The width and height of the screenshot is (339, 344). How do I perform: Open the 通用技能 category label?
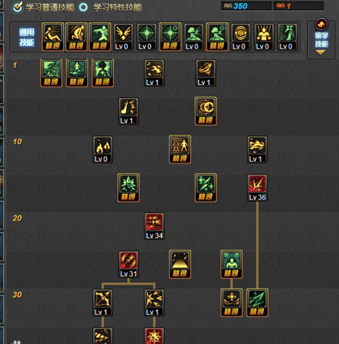[27, 37]
